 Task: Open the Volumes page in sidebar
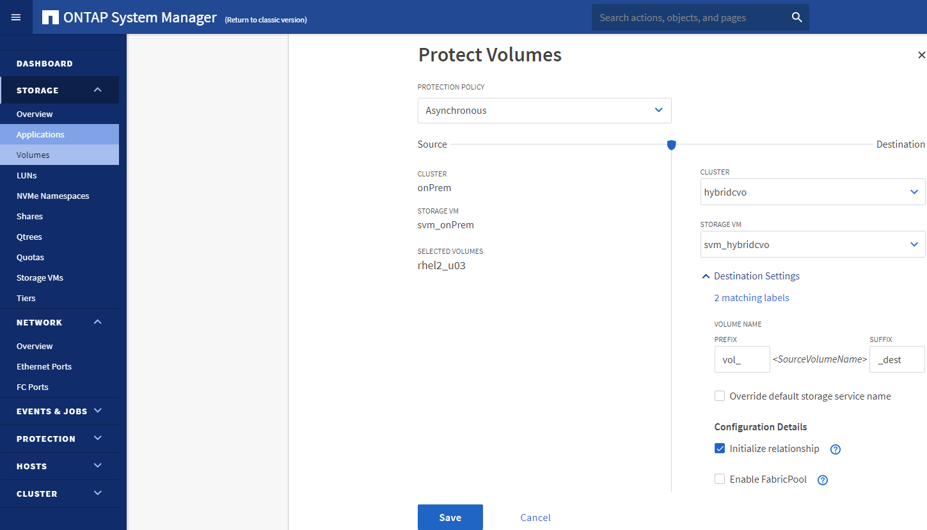[33, 155]
